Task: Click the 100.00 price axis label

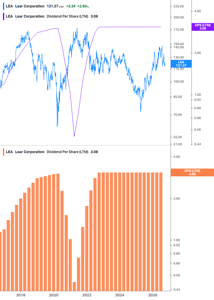Action: pyautogui.click(x=178, y=81)
